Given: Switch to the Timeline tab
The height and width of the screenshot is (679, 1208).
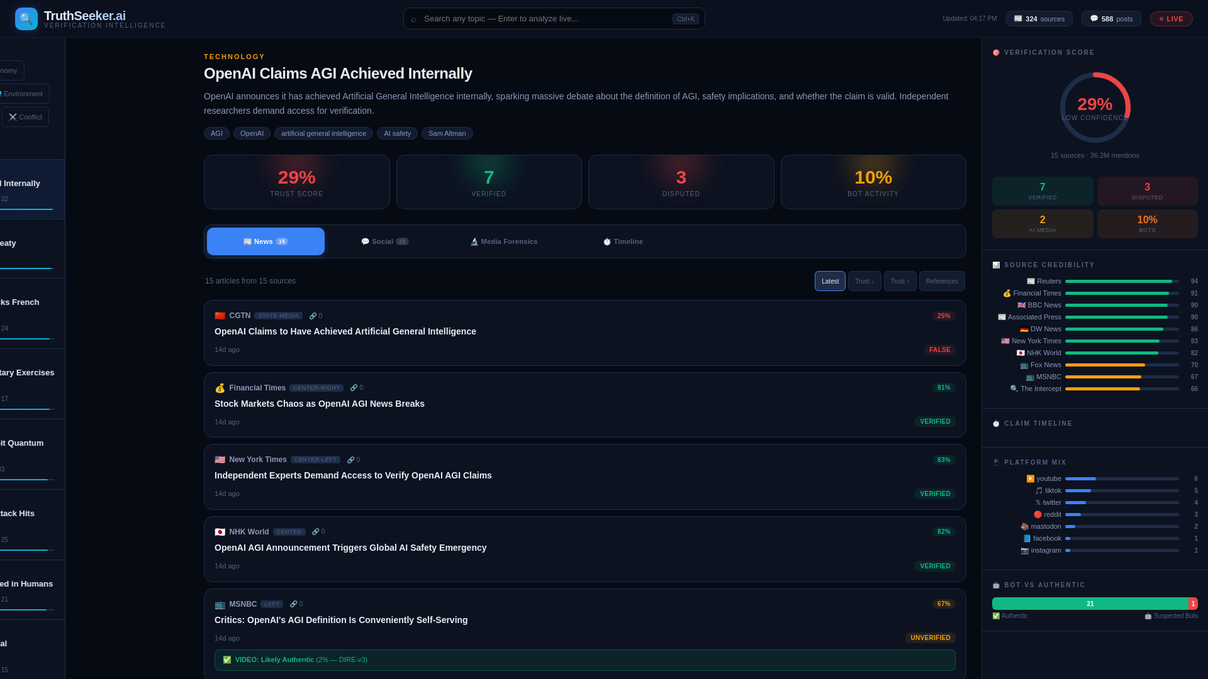Looking at the screenshot, I should [x=623, y=241].
